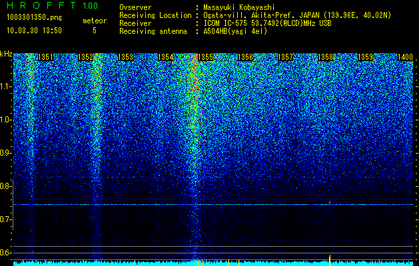This screenshot has height=266, width=419.
Task: Click the meteor count value 5
Action: (95, 31)
